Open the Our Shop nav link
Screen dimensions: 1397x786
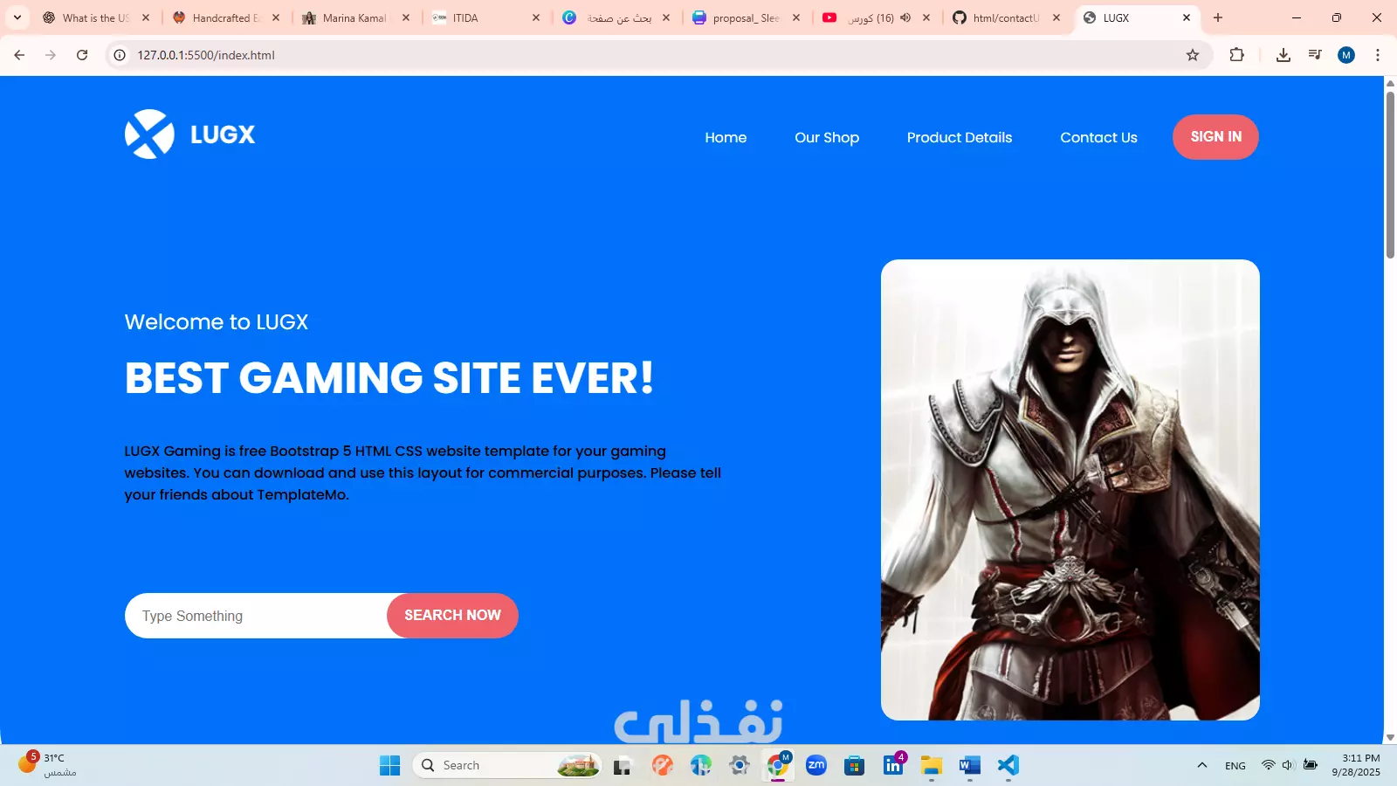pos(827,138)
